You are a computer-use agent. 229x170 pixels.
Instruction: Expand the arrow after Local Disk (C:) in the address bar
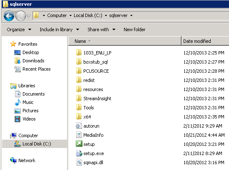tap(106, 15)
